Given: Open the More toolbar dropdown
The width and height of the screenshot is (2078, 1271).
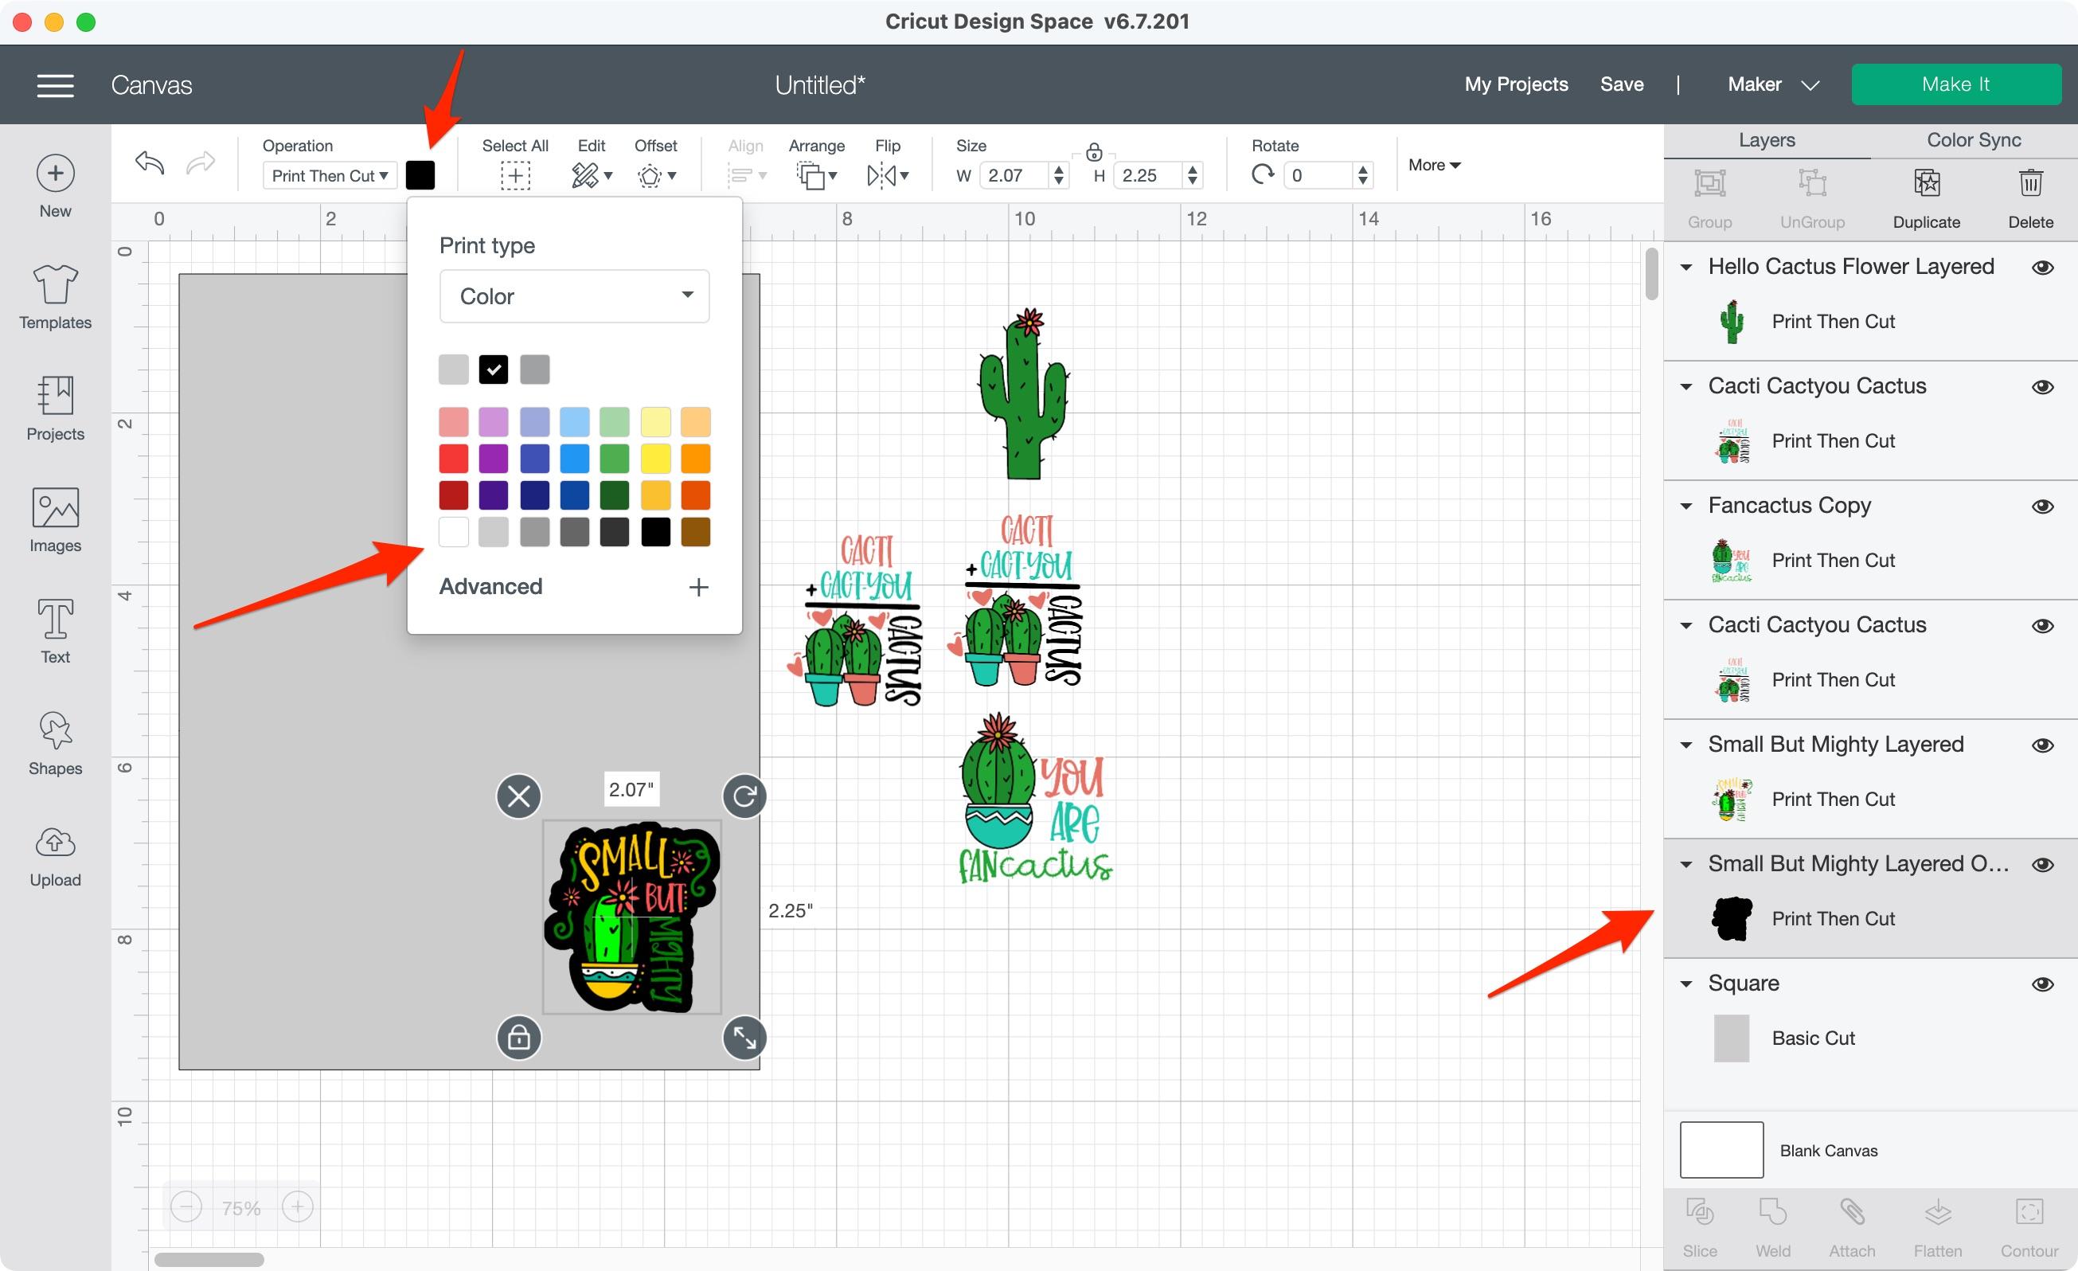Looking at the screenshot, I should click(x=1434, y=165).
